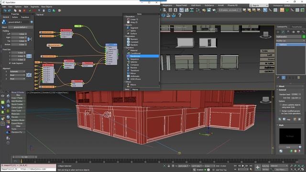Select RailClone in the modifier stack
The height and width of the screenshot is (172, 306).
(x=291, y=44)
